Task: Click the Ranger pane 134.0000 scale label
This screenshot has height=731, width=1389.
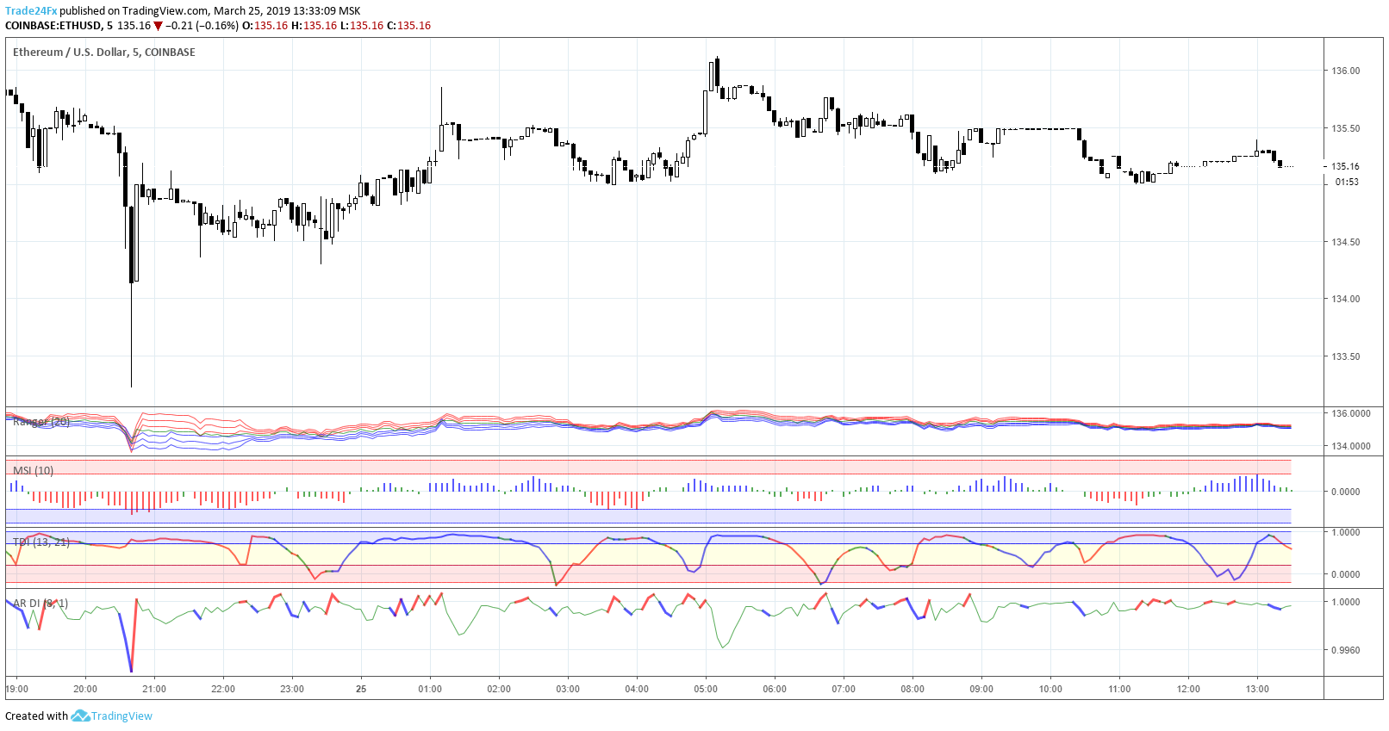Action: [1350, 446]
